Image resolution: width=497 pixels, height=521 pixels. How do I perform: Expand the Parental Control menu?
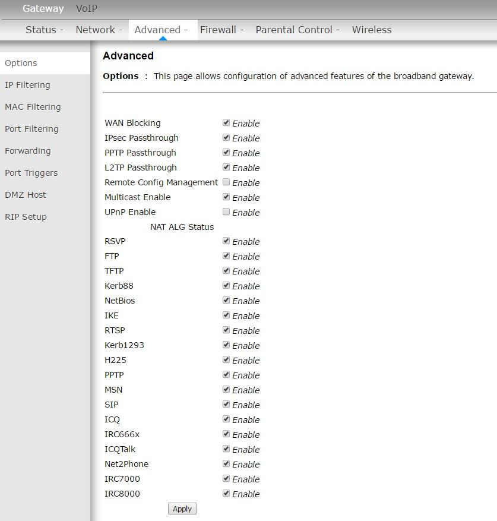(x=297, y=30)
